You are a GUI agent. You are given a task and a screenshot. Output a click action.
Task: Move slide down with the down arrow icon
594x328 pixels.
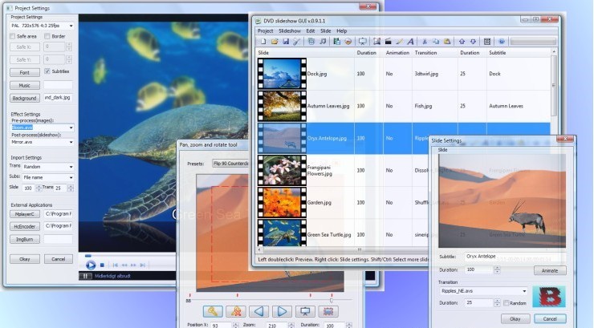(473, 42)
